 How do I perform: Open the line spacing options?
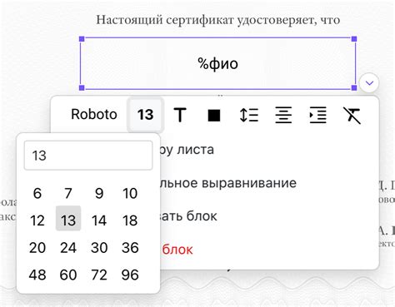tap(249, 115)
